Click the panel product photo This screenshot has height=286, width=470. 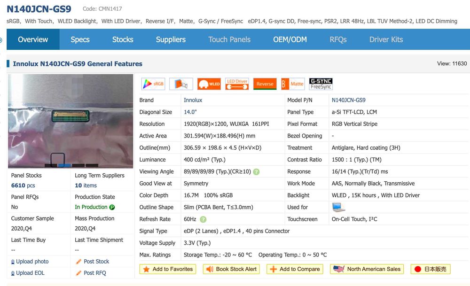pos(70,121)
